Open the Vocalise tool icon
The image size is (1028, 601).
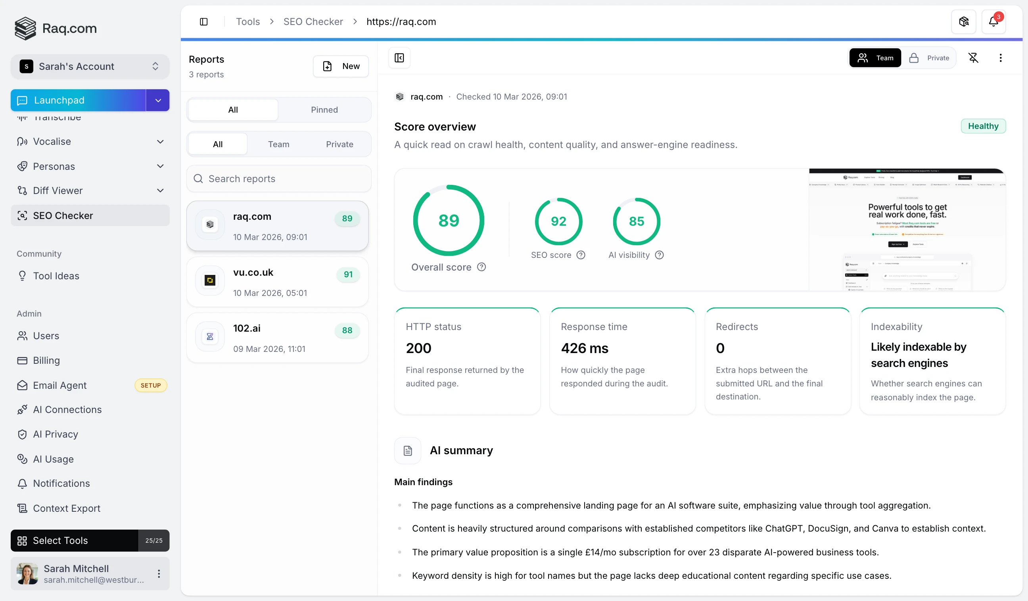(23, 142)
